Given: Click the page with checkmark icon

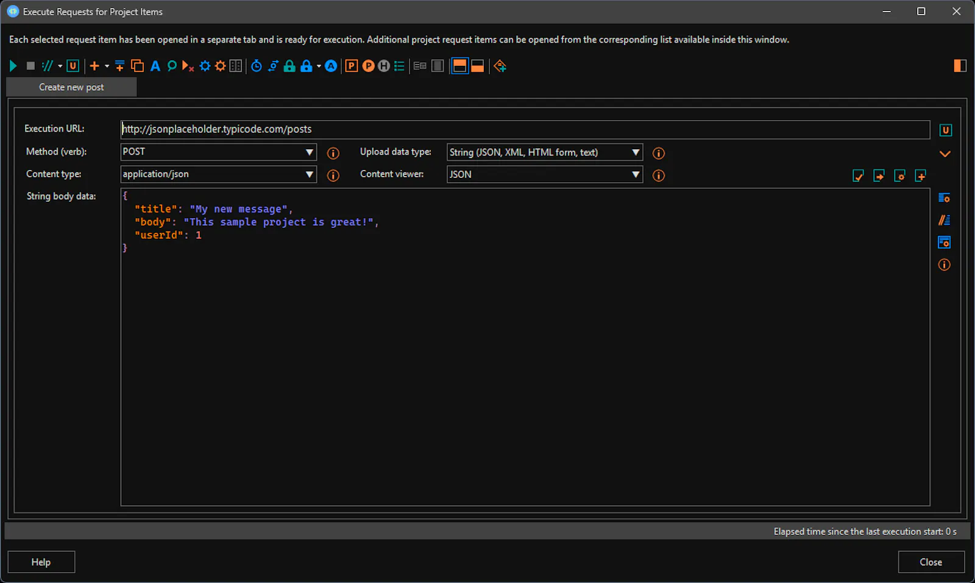Looking at the screenshot, I should (858, 176).
